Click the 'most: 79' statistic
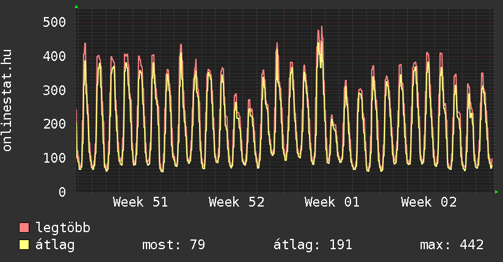503x262 pixels. click(173, 246)
